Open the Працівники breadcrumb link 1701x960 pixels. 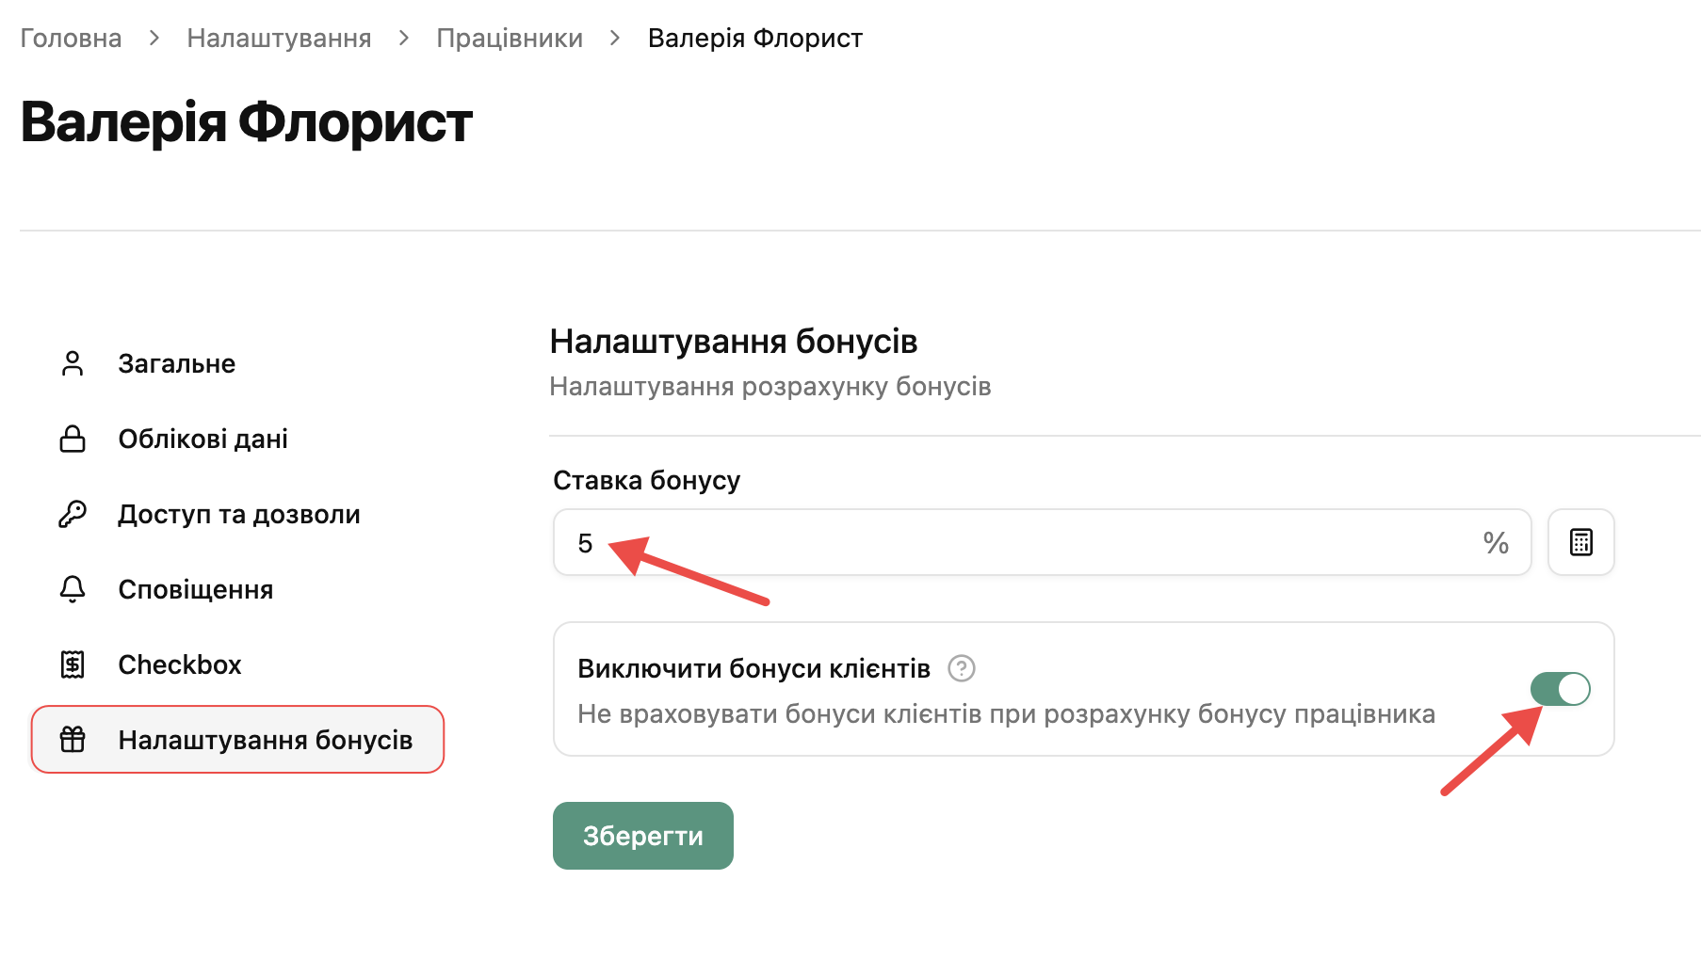[510, 38]
